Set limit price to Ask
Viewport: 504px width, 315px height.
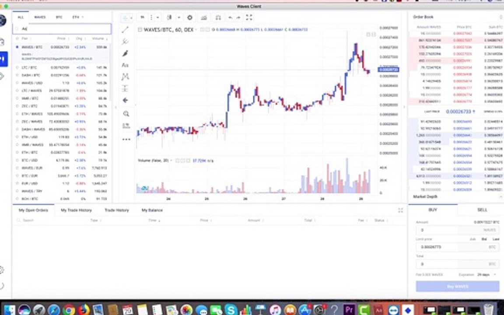point(472,239)
